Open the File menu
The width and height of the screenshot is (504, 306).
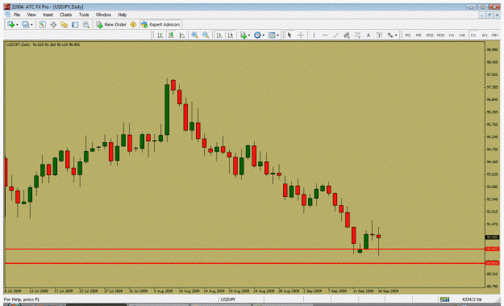(x=17, y=15)
